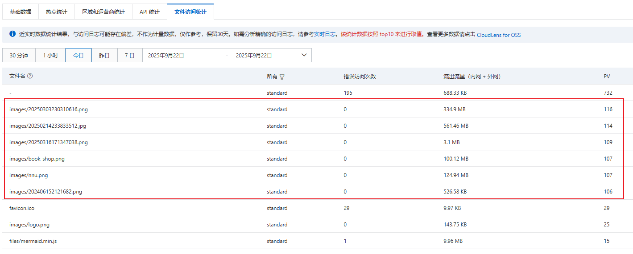Choose the 1 小时 time range
Screen dimensions: 633x254
coord(50,56)
